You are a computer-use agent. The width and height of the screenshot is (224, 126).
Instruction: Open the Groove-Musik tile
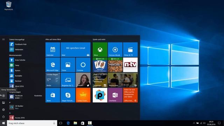click(x=115, y=50)
